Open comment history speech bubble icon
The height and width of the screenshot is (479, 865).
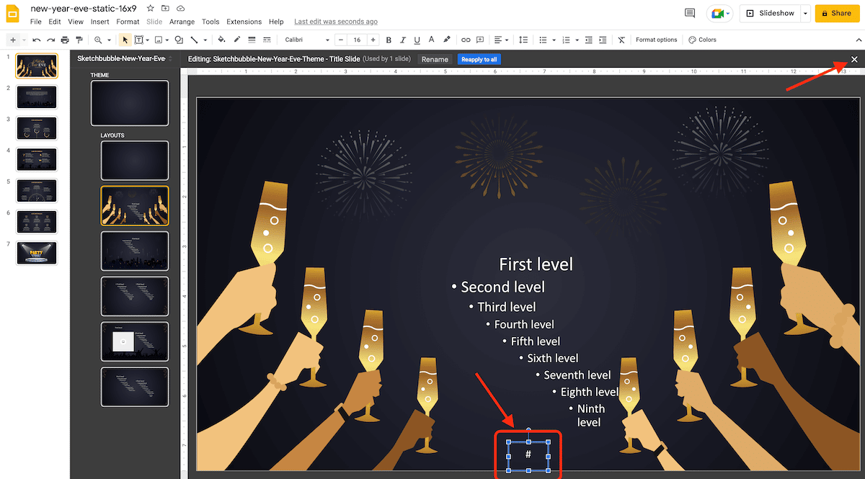point(690,13)
